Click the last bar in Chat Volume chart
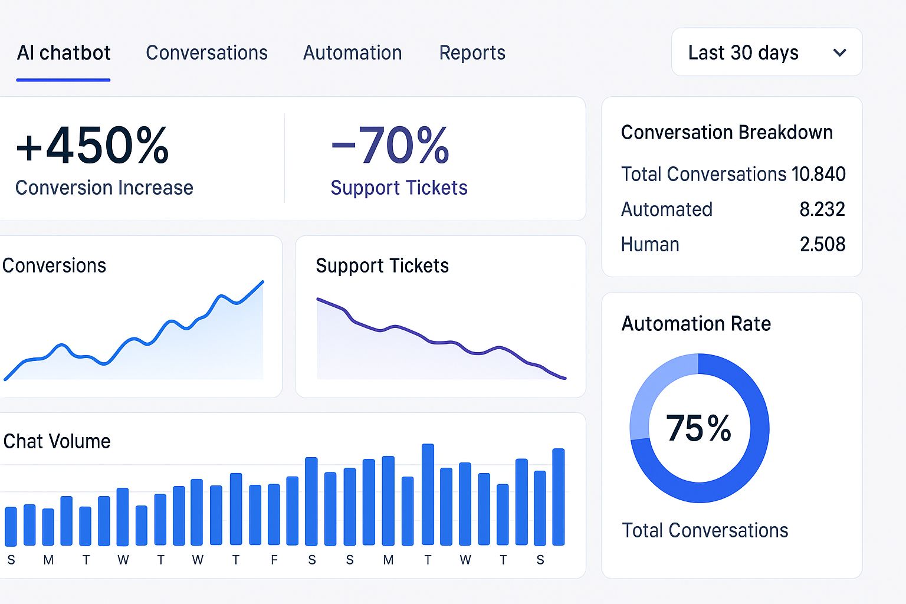906x604 pixels. click(x=558, y=497)
